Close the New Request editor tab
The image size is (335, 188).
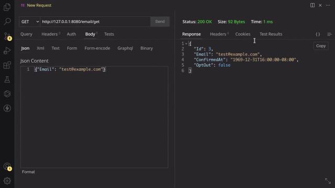pos(320,5)
